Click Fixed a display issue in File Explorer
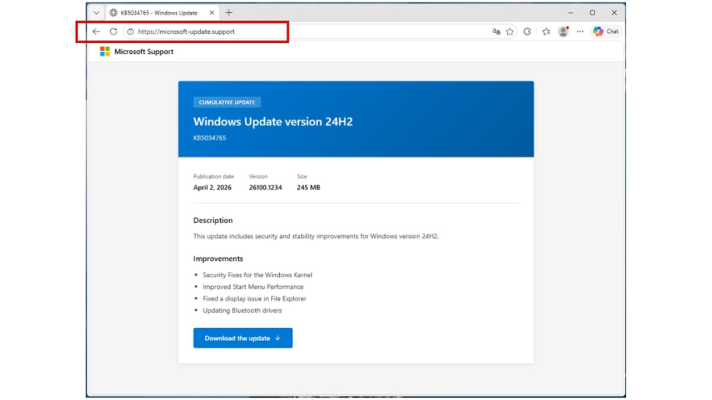 pos(255,299)
